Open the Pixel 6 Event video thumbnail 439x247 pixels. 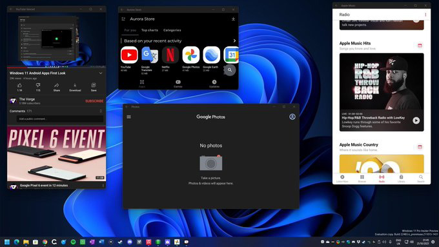[x=57, y=153]
